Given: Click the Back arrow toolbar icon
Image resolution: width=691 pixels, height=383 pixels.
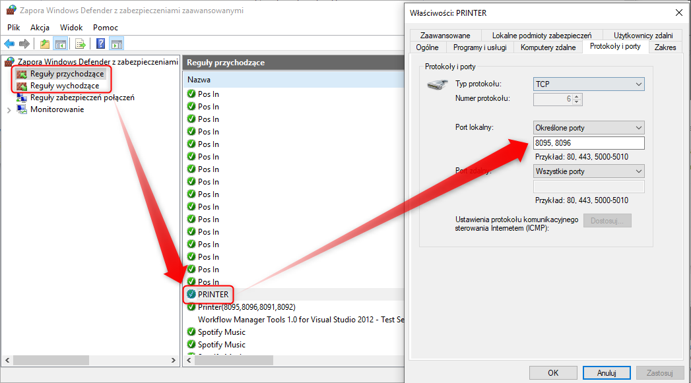Looking at the screenshot, I should [x=9, y=44].
